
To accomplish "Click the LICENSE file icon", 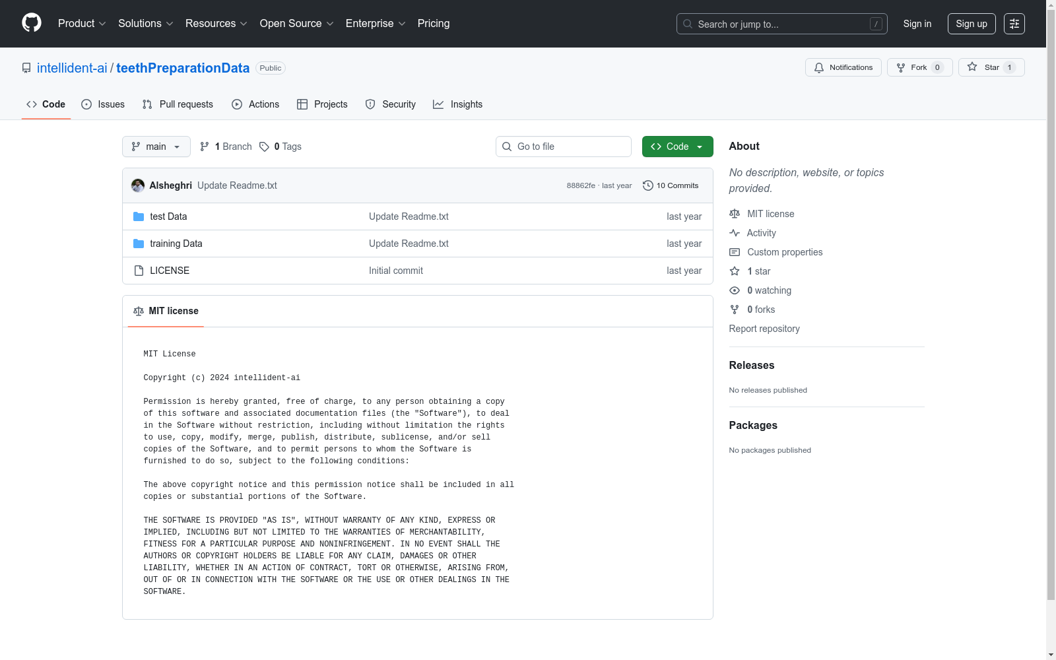I will click(x=139, y=271).
